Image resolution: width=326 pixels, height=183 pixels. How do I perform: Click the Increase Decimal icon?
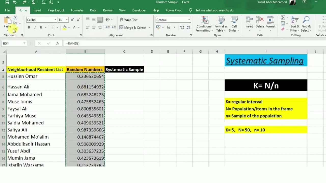[182, 27]
